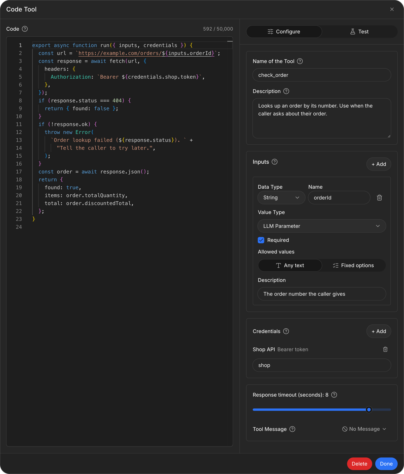404x474 pixels.
Task: Click the example.com orders URL in code
Action: click(x=146, y=53)
